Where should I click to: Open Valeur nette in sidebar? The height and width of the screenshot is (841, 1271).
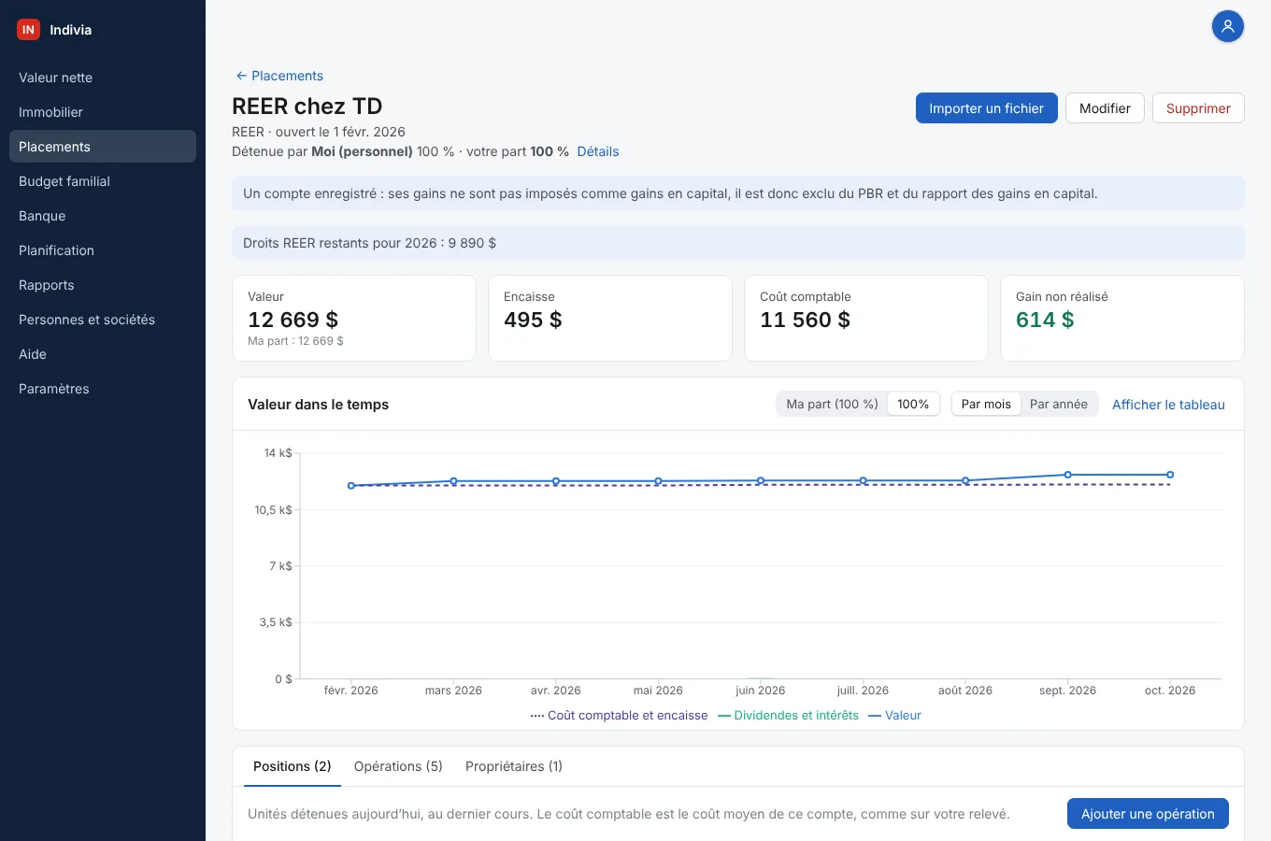pos(103,78)
